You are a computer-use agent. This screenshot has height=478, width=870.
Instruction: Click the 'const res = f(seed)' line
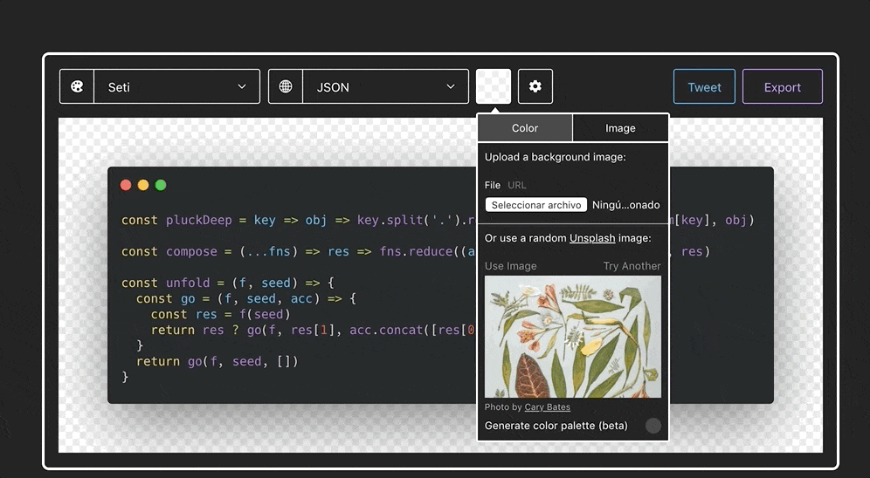pyautogui.click(x=220, y=315)
